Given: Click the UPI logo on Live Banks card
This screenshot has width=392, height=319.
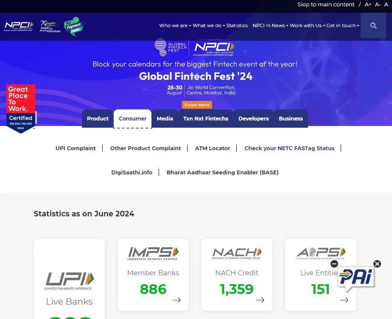Looking at the screenshot, I should [x=69, y=281].
